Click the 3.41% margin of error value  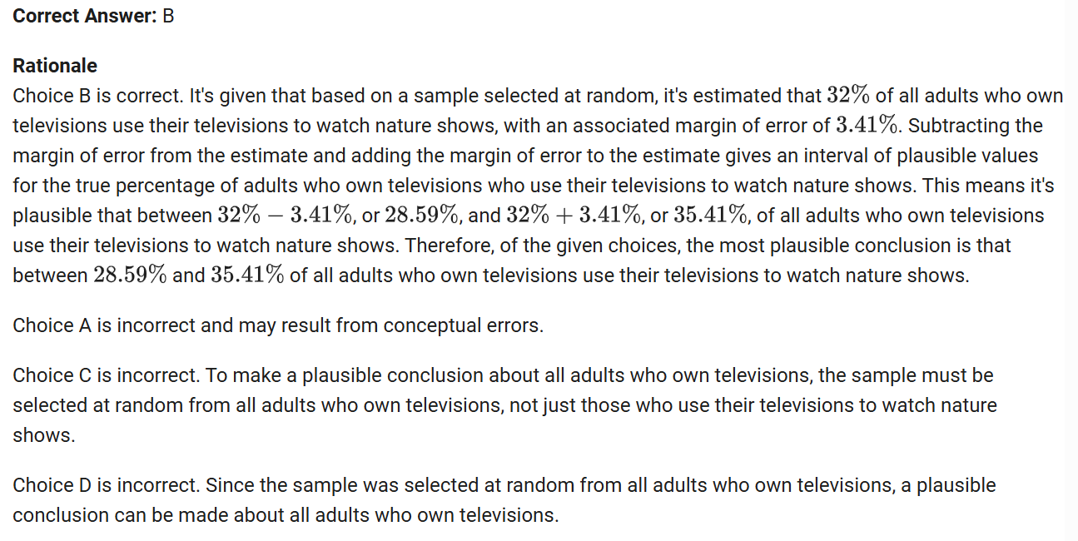867,126
